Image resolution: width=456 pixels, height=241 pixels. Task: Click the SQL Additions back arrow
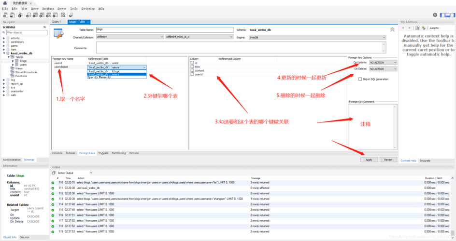click(403, 28)
